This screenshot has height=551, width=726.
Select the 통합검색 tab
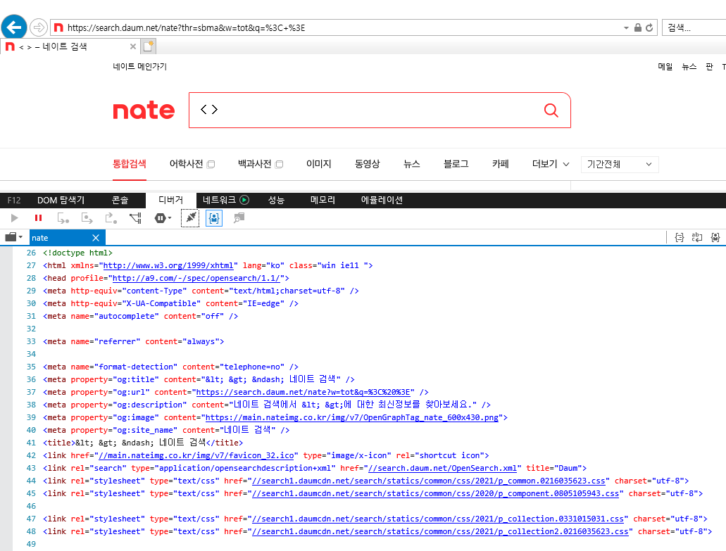point(130,164)
